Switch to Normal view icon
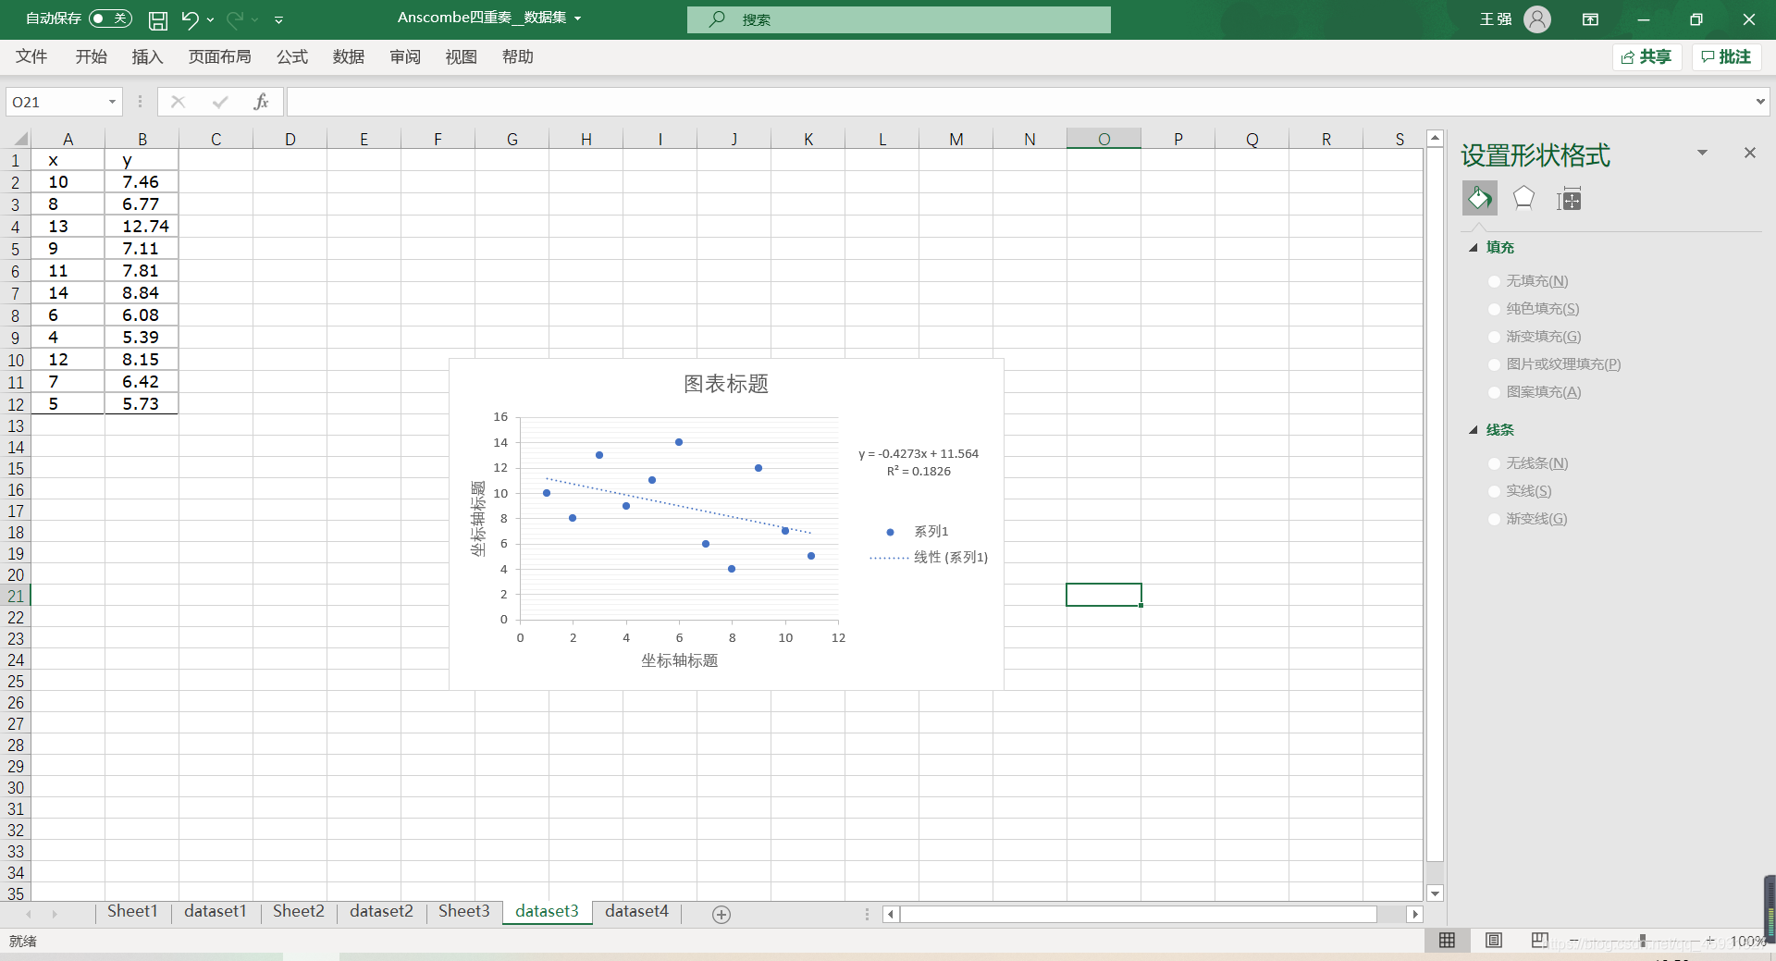This screenshot has width=1776, height=961. (x=1448, y=941)
